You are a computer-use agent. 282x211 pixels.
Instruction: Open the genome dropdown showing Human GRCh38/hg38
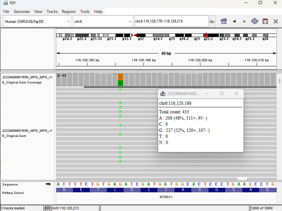coord(38,21)
